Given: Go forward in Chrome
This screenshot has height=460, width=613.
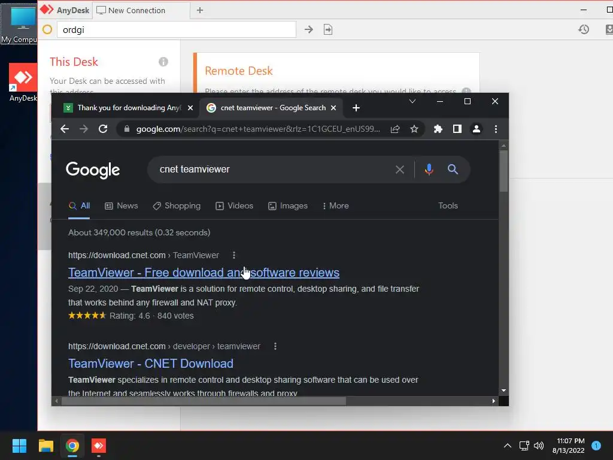Looking at the screenshot, I should [x=84, y=129].
